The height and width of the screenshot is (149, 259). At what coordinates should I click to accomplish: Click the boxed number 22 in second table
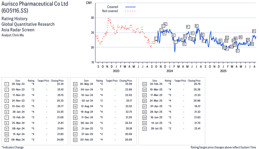tap(75, 140)
